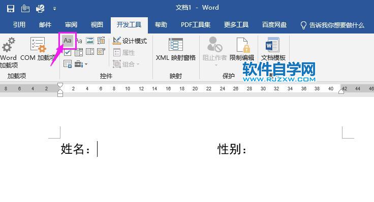
Task: Open Word 加载项 gears button
Action: point(9,52)
